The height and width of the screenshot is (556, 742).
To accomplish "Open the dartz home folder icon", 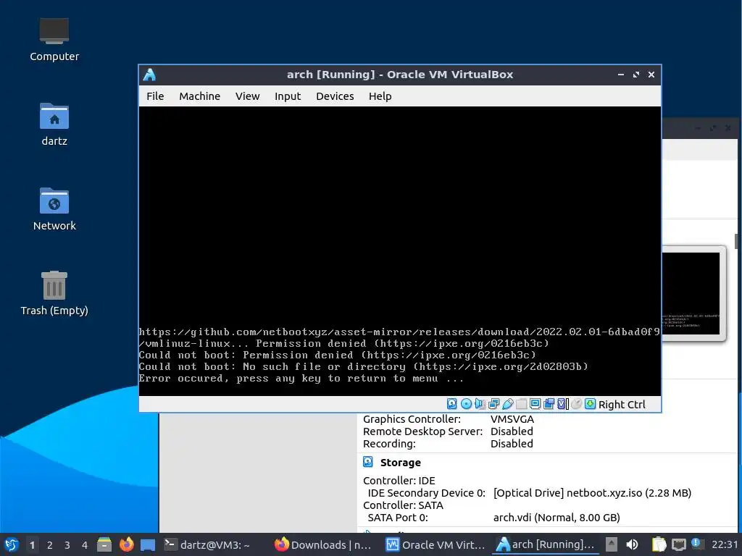I will pos(54,125).
